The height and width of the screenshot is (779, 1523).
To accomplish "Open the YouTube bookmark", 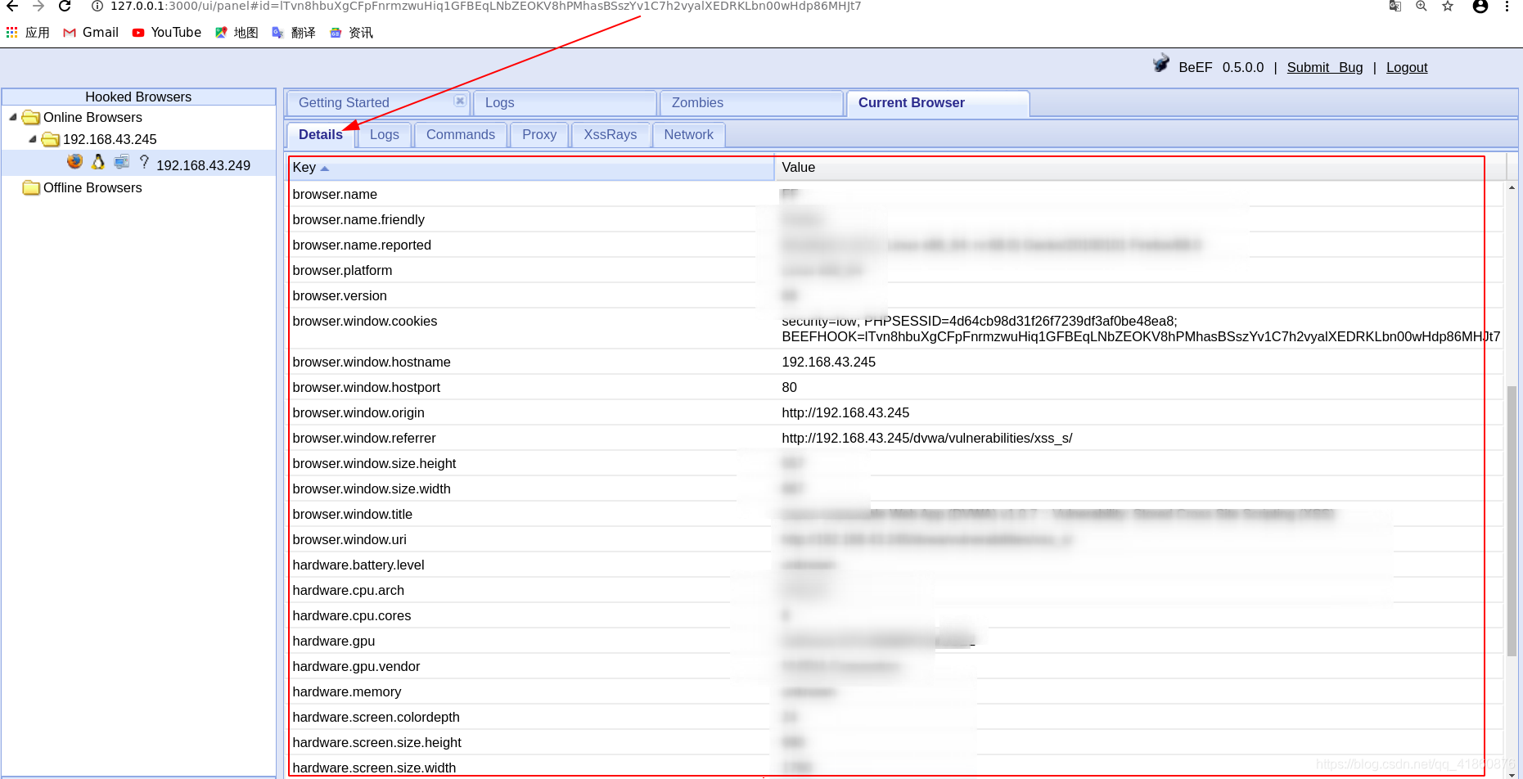I will tap(167, 32).
